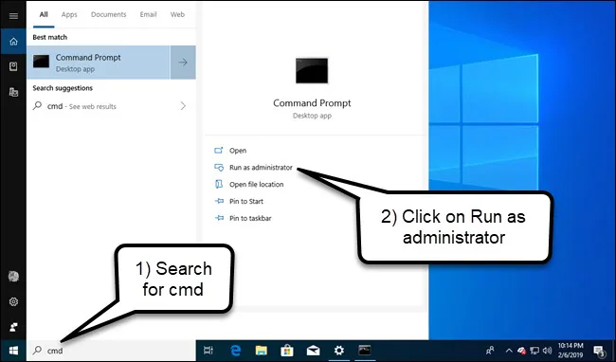Launch Microsoft Edge from taskbar

[235, 351]
